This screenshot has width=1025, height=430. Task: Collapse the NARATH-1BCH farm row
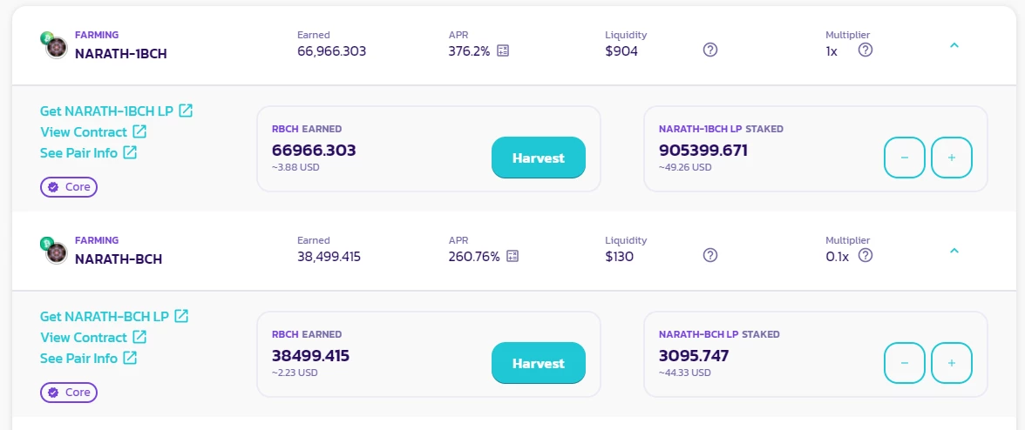(954, 45)
